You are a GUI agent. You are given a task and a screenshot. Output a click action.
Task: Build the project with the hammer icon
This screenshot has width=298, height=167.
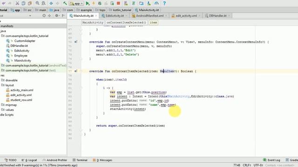(x=65, y=3)
